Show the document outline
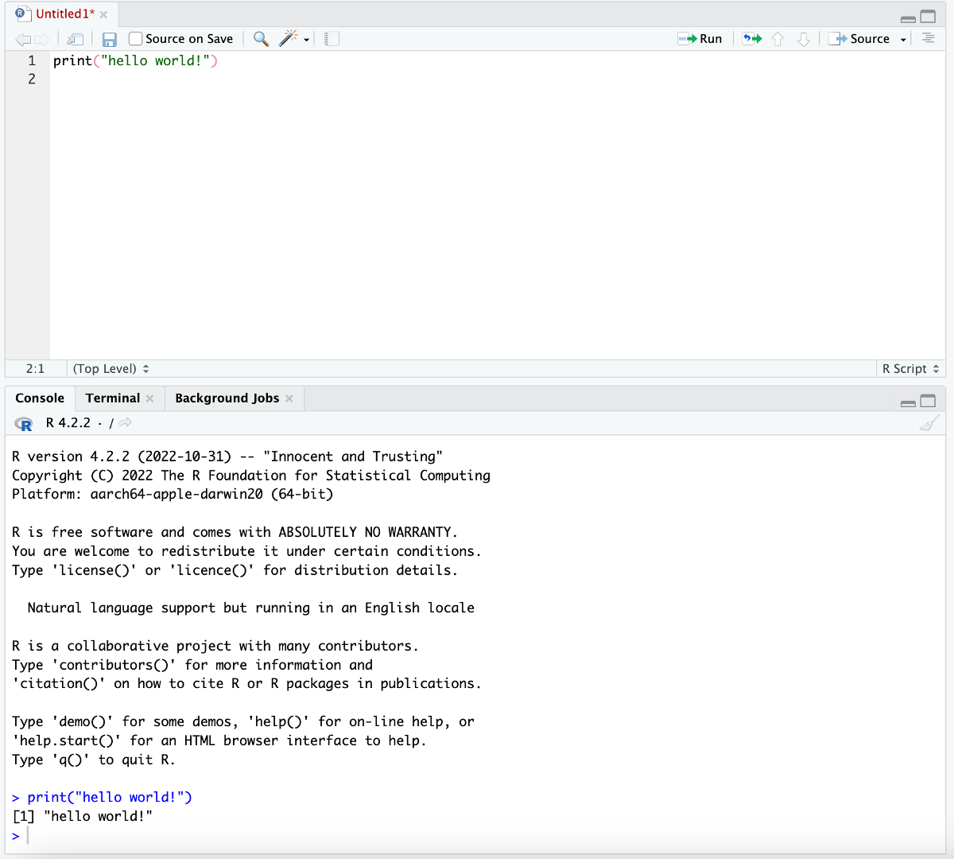The height and width of the screenshot is (859, 954). point(928,38)
